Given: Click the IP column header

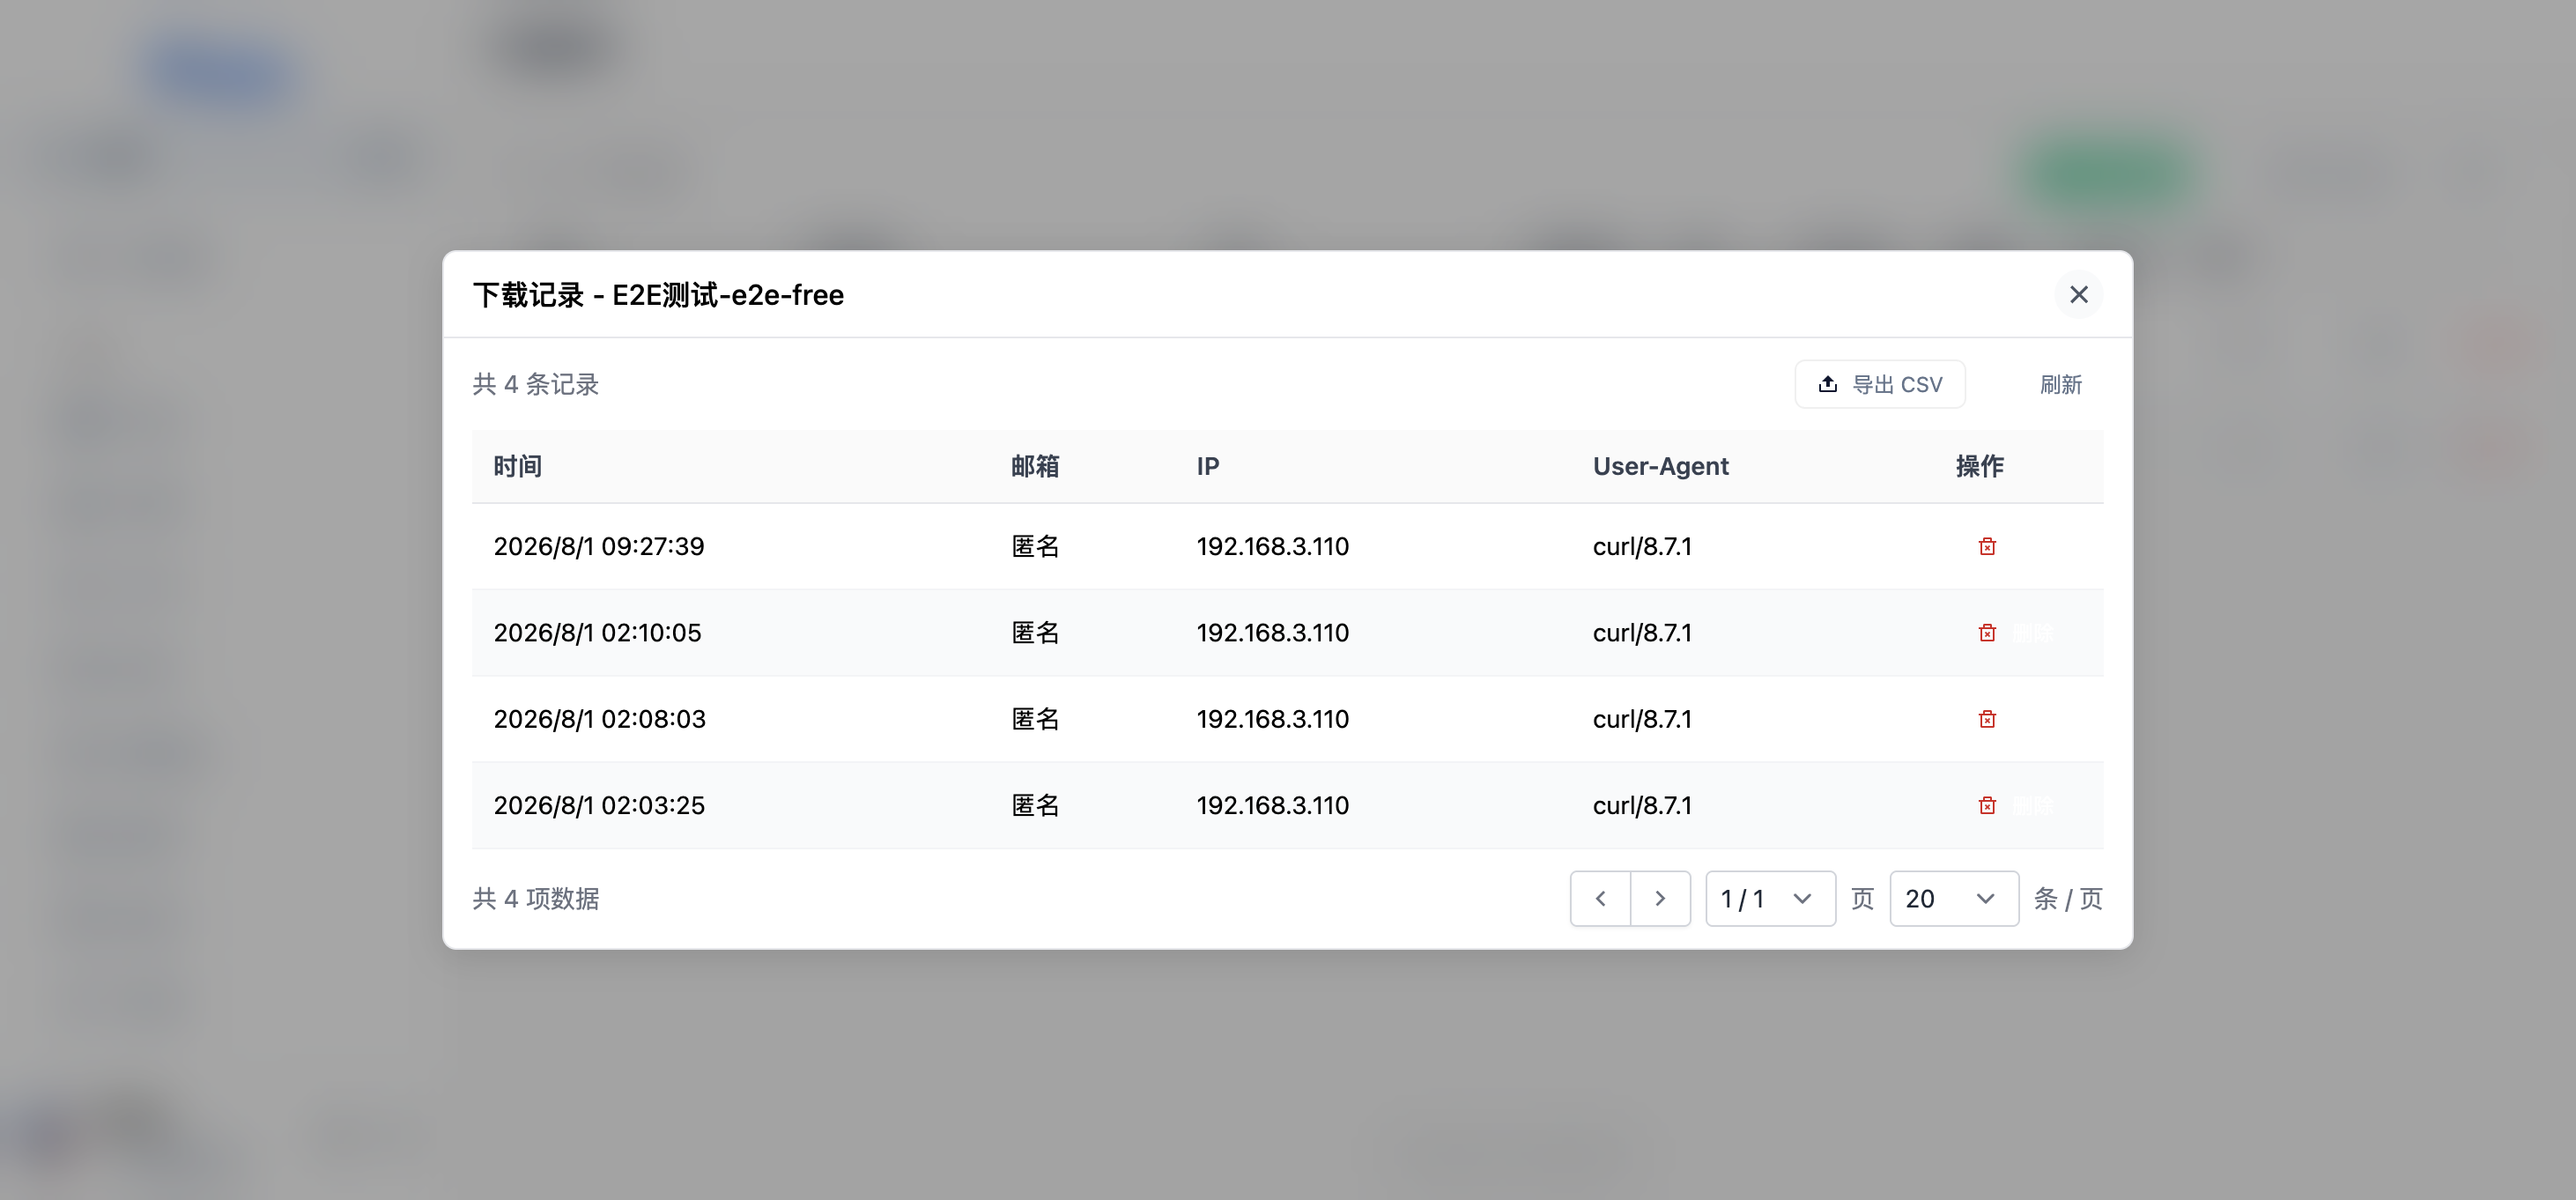Looking at the screenshot, I should (1208, 466).
